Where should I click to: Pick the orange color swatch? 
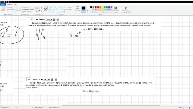point(100,7)
